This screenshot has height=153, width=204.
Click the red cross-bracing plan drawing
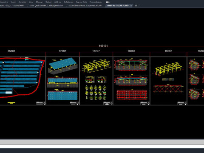(x=168, y=88)
